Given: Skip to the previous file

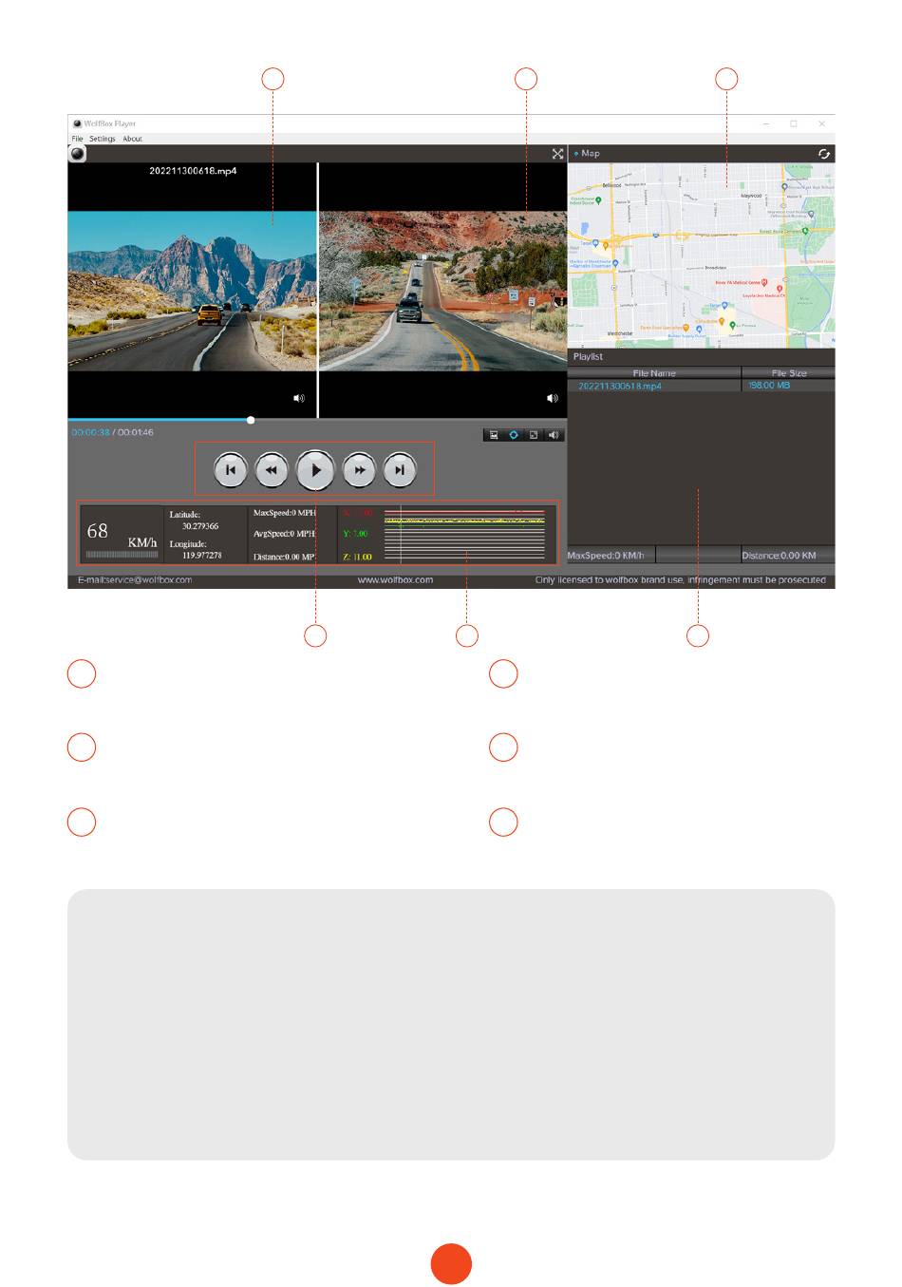Looking at the screenshot, I should [231, 470].
